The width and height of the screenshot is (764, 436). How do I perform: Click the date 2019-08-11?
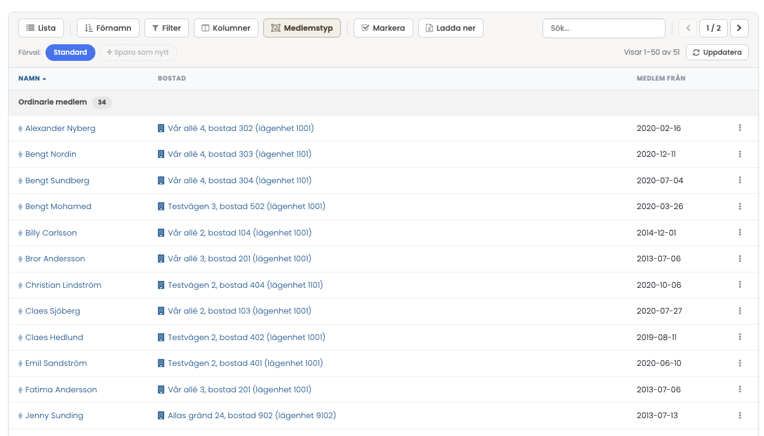656,338
